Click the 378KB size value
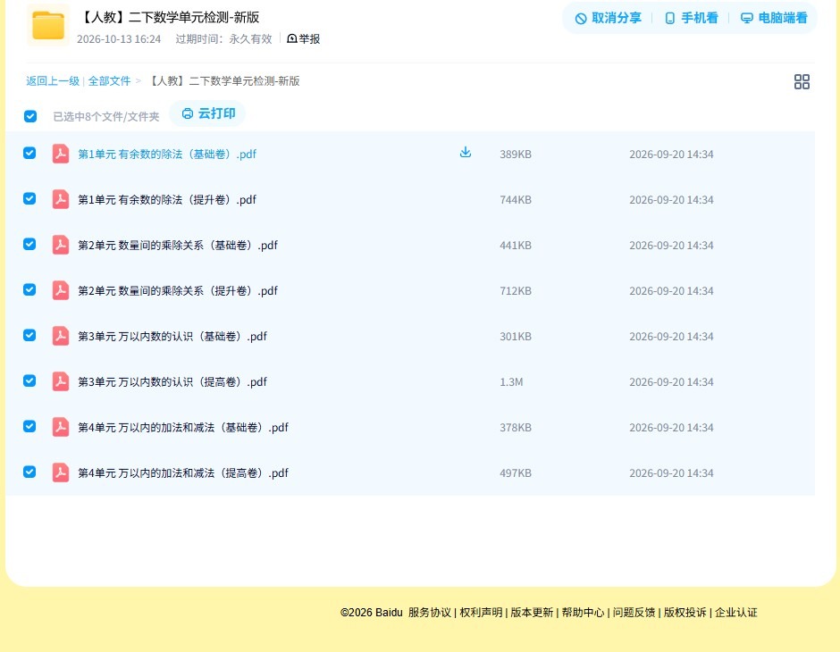 point(516,427)
